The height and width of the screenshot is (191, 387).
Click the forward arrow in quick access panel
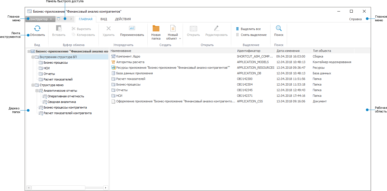(x=71, y=19)
